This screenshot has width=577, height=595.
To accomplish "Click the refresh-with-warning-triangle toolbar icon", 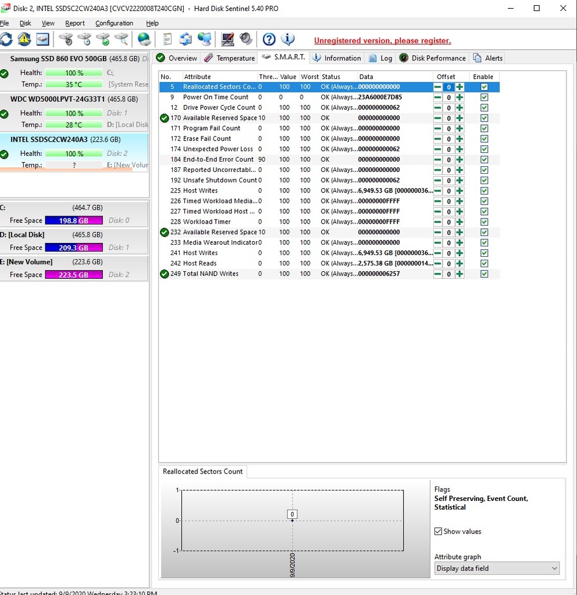I will pyautogui.click(x=24, y=39).
